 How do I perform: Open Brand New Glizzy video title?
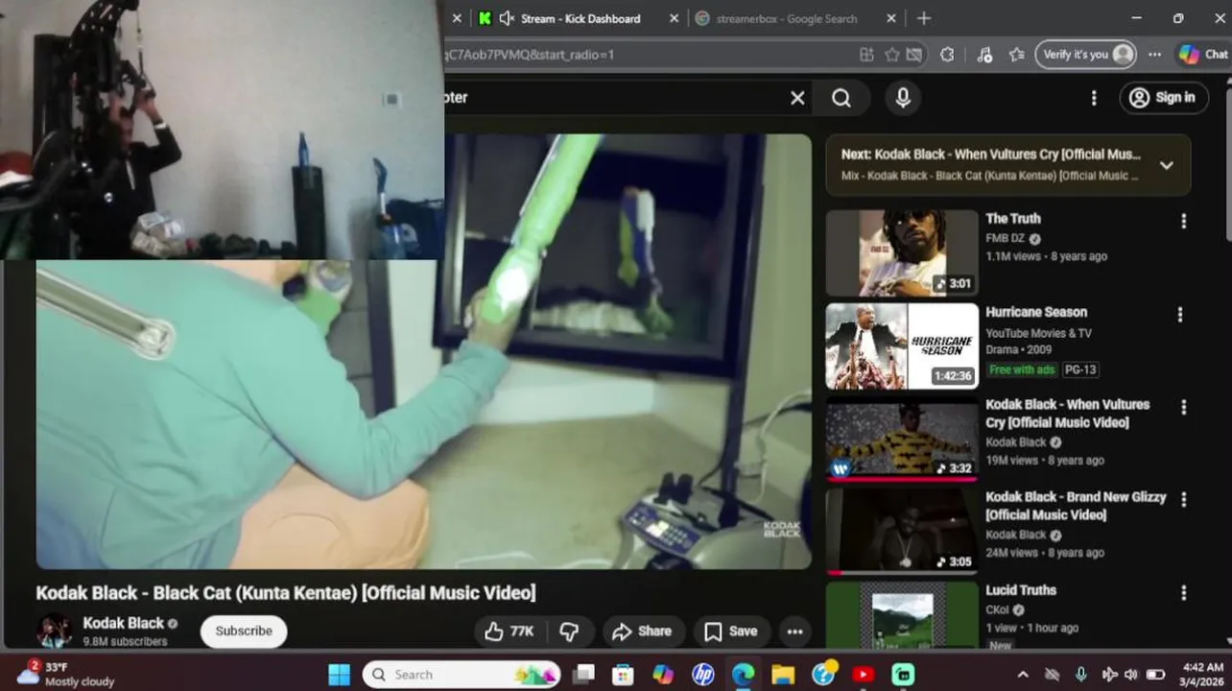coord(1076,506)
